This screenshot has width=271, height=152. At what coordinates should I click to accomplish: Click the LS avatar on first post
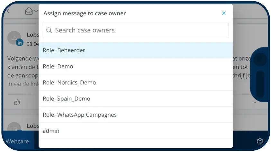[x=14, y=37]
